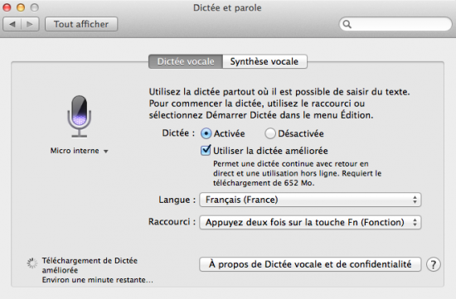Click the magnifying glass search icon
456x299 pixels.
347,24
